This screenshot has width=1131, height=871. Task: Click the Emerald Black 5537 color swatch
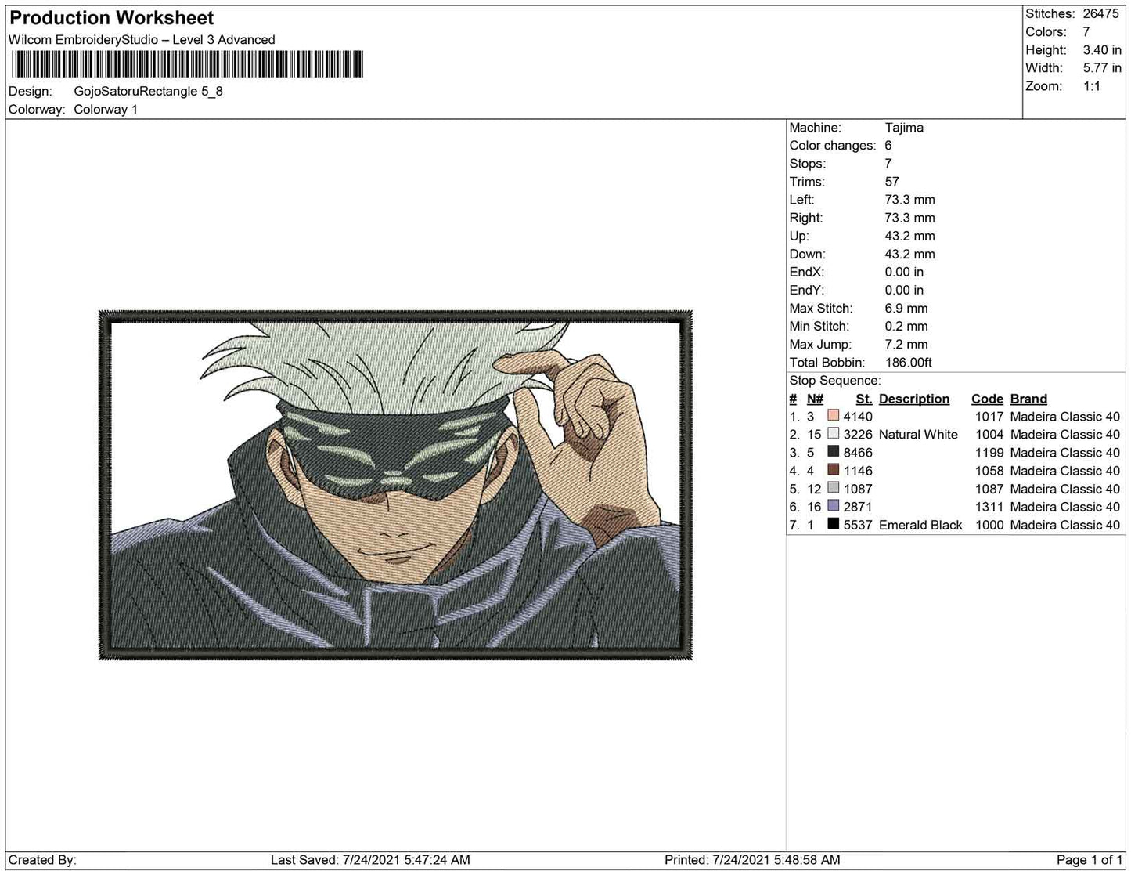point(833,524)
